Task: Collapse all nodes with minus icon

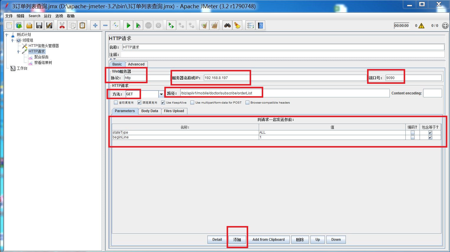Action: 105,26
